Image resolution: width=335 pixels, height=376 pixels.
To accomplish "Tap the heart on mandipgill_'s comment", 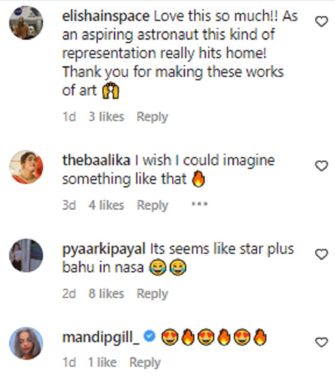I will [x=322, y=343].
